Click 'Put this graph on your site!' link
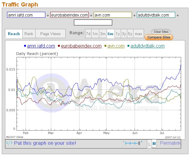This screenshot has height=158, width=192. click(45, 143)
